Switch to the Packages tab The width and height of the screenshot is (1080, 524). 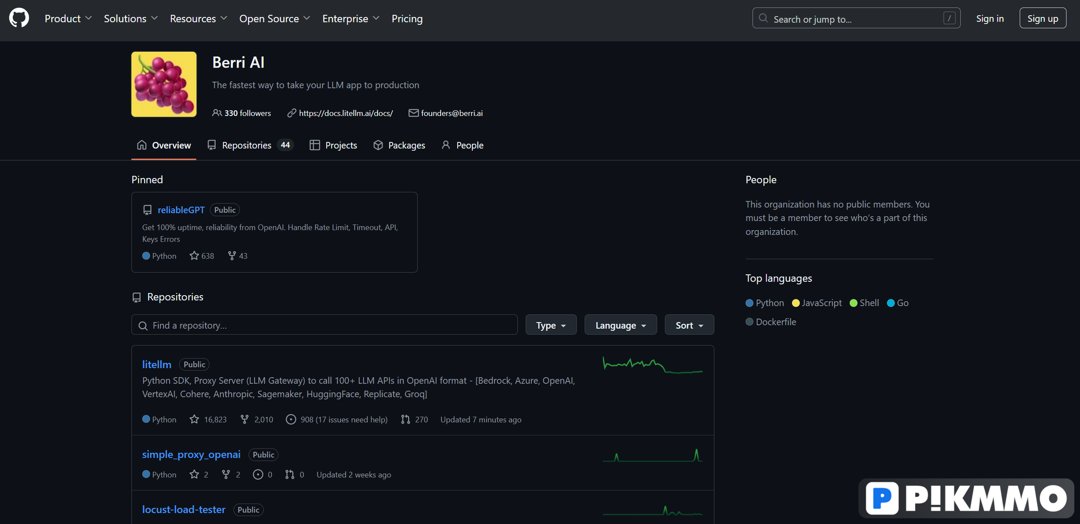click(x=399, y=145)
